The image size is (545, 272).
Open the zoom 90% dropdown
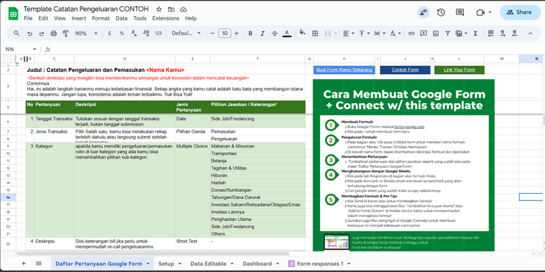coord(87,33)
